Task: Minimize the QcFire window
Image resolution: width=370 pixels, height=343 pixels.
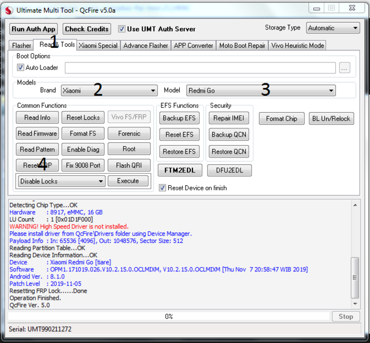Action: click(316, 9)
